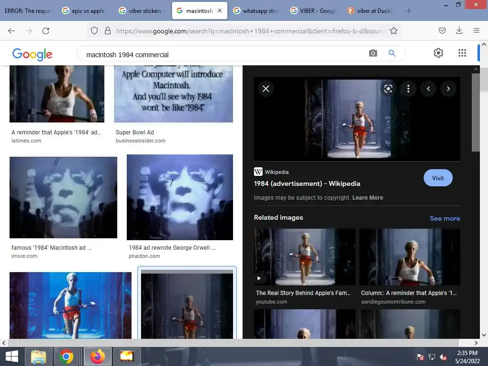
Task: Show the next image in preview
Action: (x=448, y=89)
